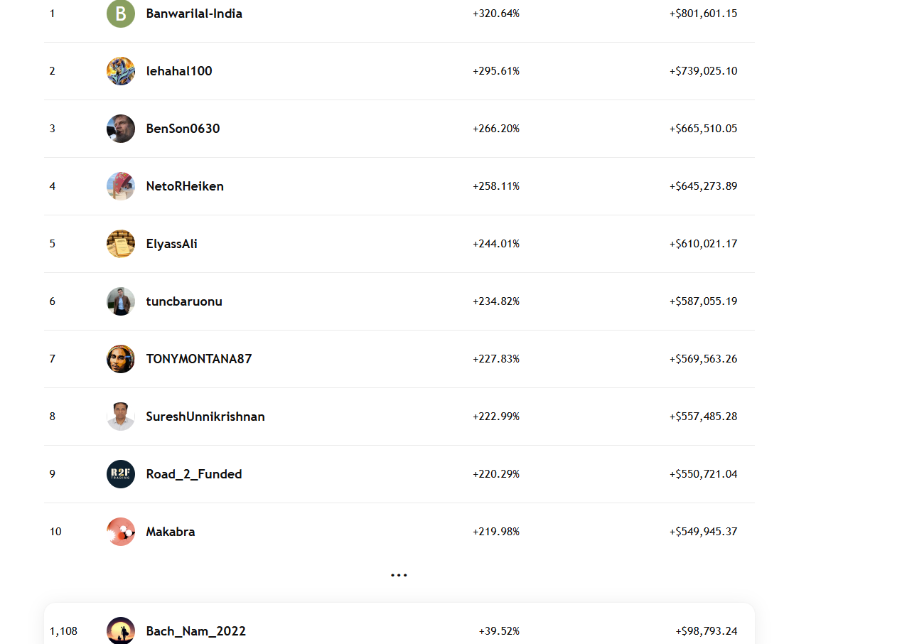Click BenSon0630's profile picture

(121, 129)
